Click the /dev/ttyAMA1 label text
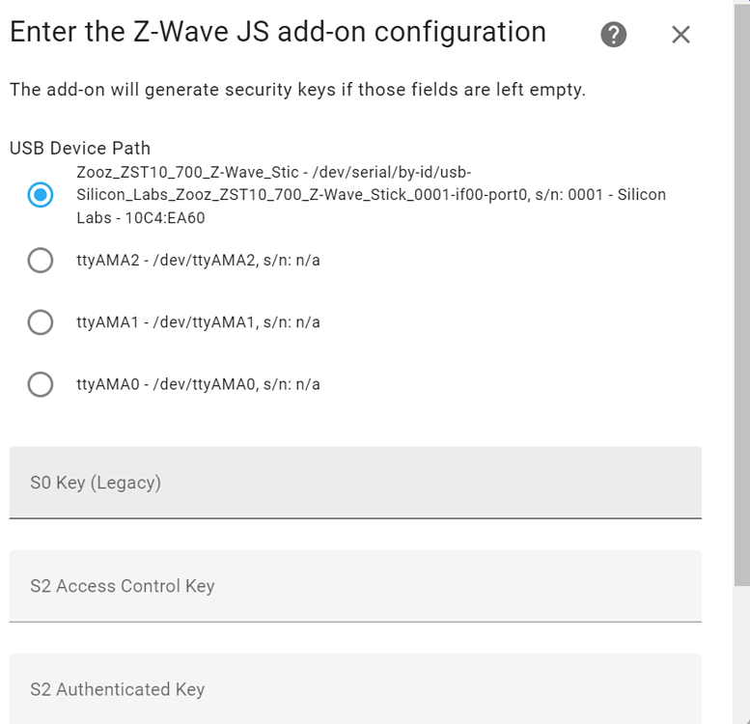 pos(198,322)
